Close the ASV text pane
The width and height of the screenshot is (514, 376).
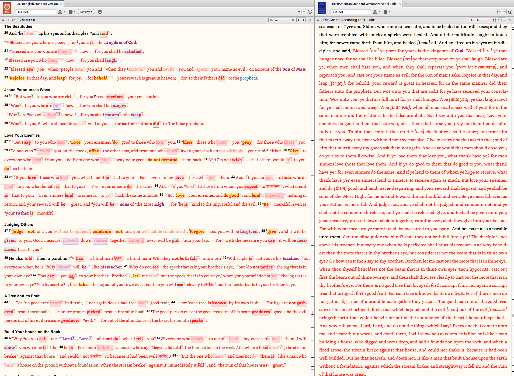coord(510,20)
